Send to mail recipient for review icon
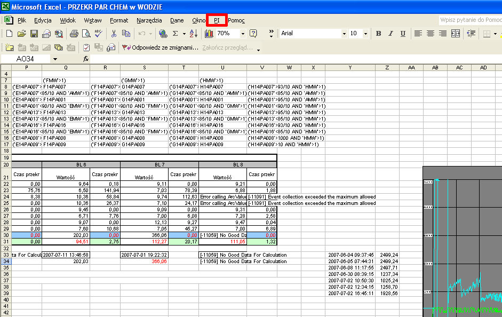Screen dimensions: 502x317 (x=111, y=47)
